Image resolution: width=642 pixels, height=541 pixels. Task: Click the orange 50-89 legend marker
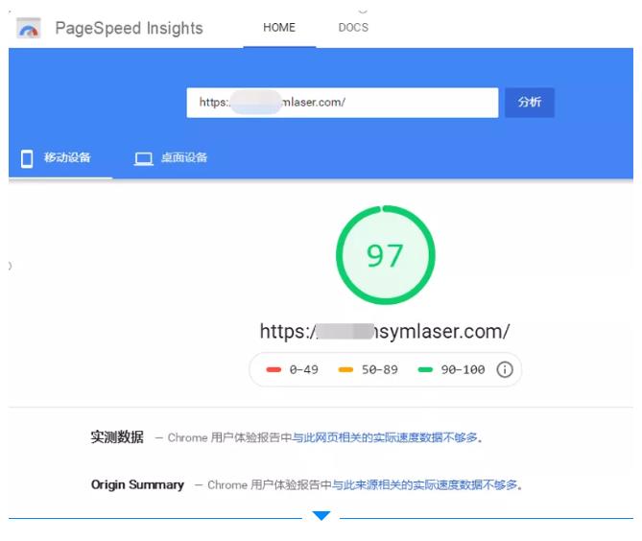pyautogui.click(x=345, y=370)
